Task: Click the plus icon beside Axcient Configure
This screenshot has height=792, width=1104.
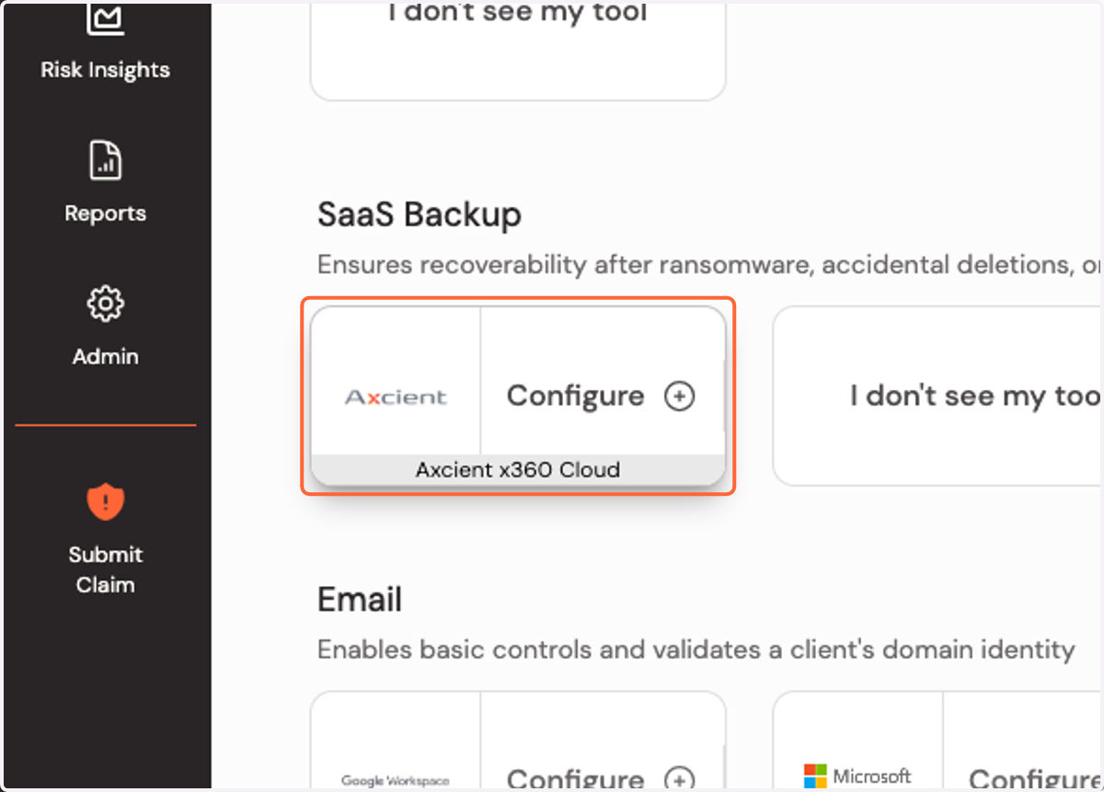Action: [679, 396]
